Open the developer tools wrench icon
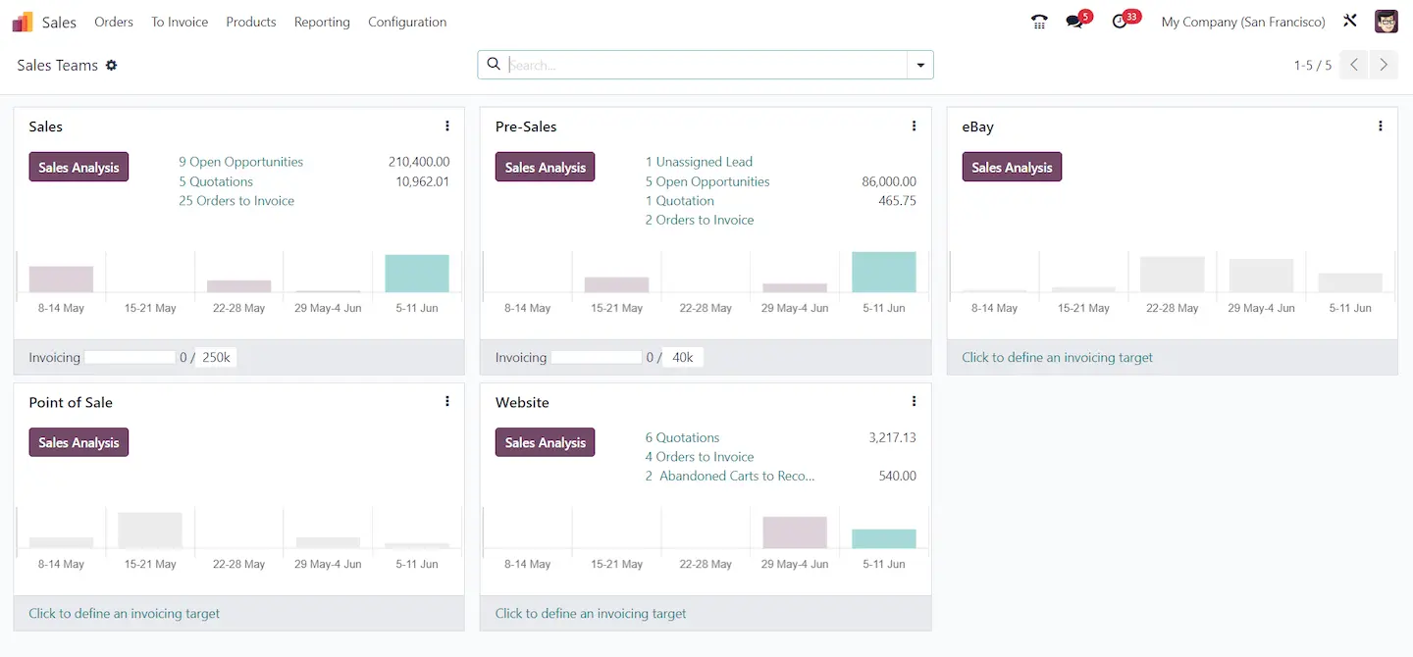Screen dimensions: 1413x657 coord(1350,21)
